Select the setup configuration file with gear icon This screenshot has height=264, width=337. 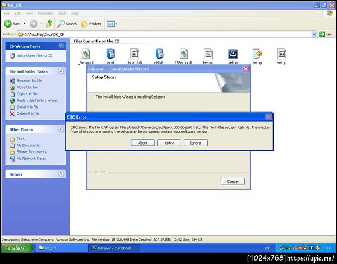(x=257, y=54)
